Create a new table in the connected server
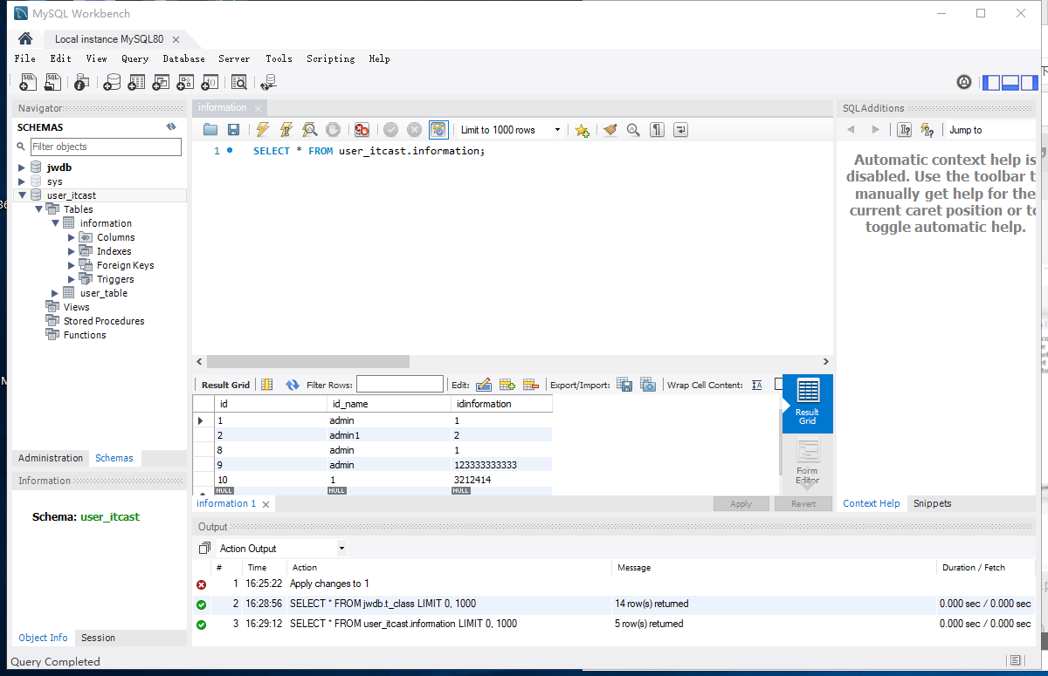Image resolution: width=1048 pixels, height=676 pixels. click(x=136, y=81)
